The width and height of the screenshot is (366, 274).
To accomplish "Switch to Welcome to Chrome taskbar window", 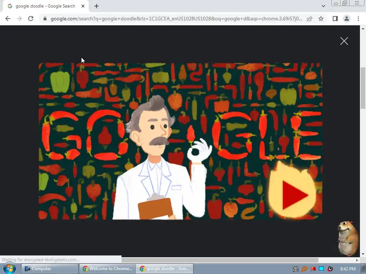I will tap(107, 269).
